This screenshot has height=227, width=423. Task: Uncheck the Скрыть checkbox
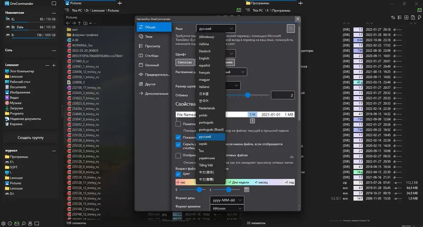coord(178,144)
